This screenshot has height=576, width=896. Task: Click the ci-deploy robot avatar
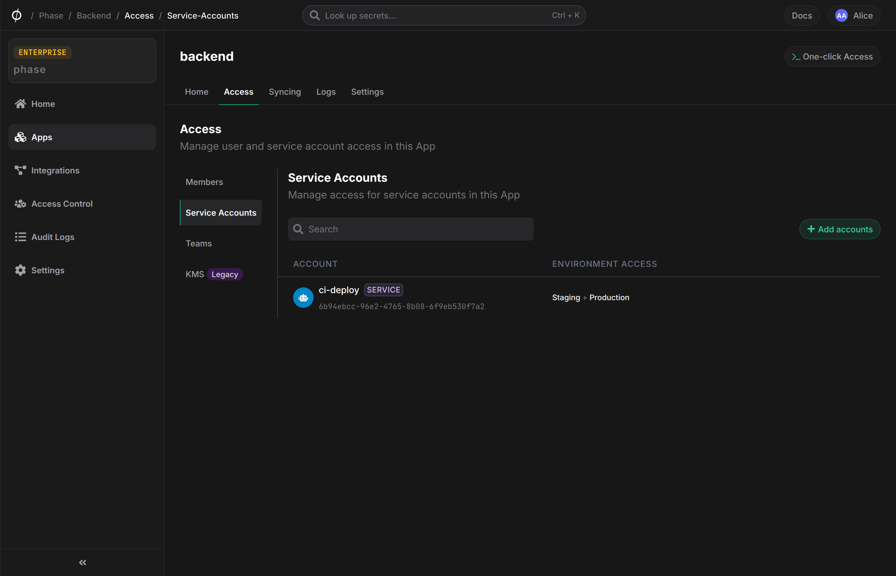[303, 297]
